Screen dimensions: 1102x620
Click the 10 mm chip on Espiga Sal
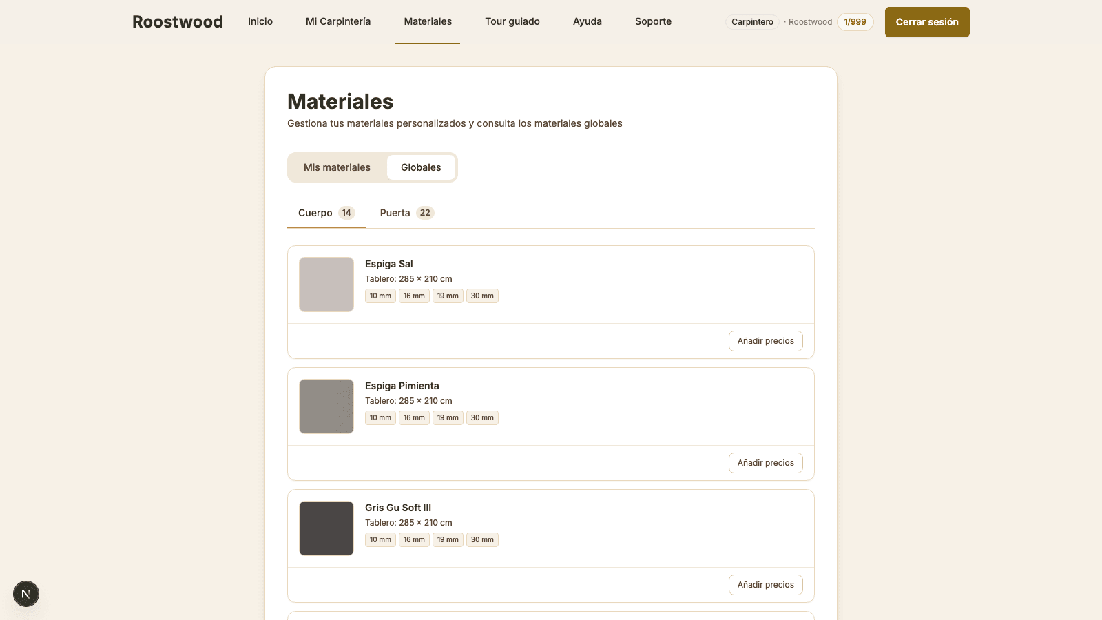380,296
